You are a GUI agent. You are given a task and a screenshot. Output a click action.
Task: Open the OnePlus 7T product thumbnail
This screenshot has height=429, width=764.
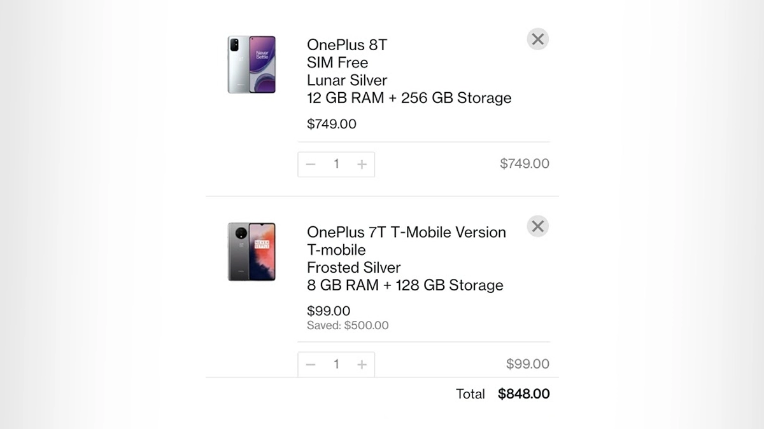coord(251,252)
